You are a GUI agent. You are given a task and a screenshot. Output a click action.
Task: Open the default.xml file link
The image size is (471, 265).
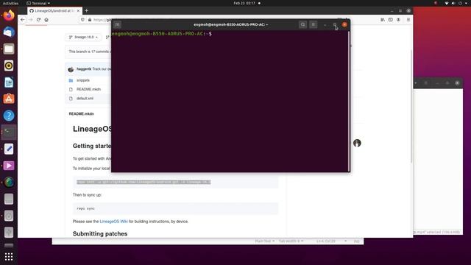[x=85, y=99]
